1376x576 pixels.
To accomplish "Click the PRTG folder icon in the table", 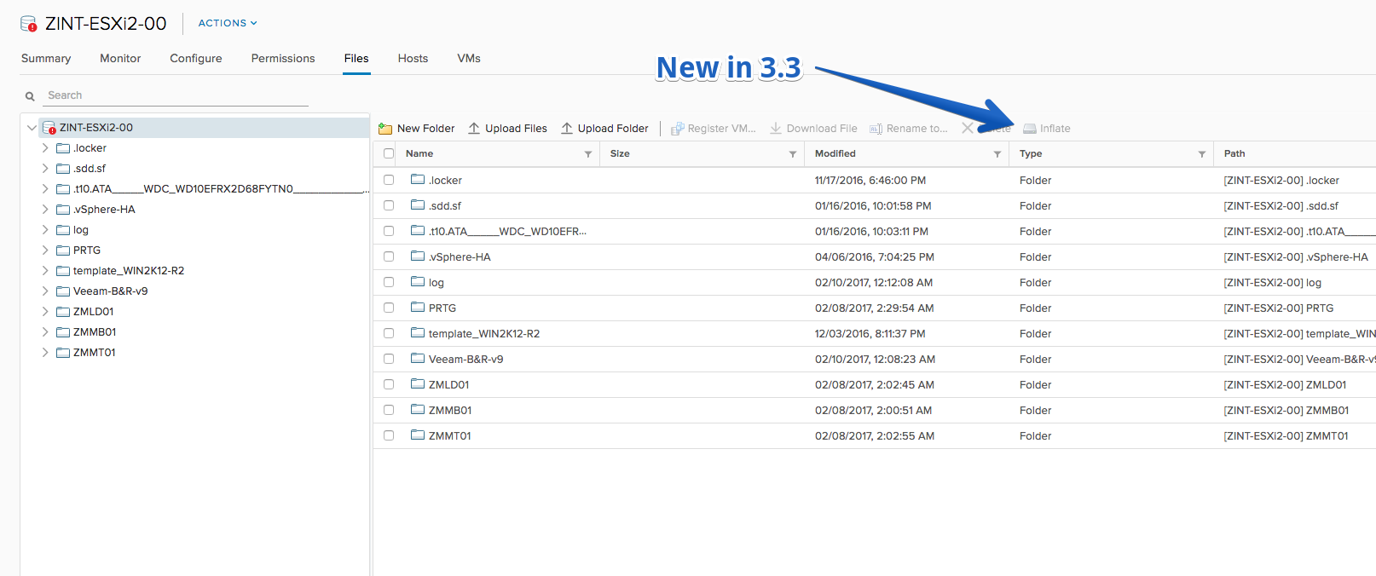I will (418, 308).
